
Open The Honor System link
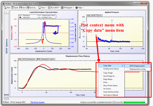37,102
